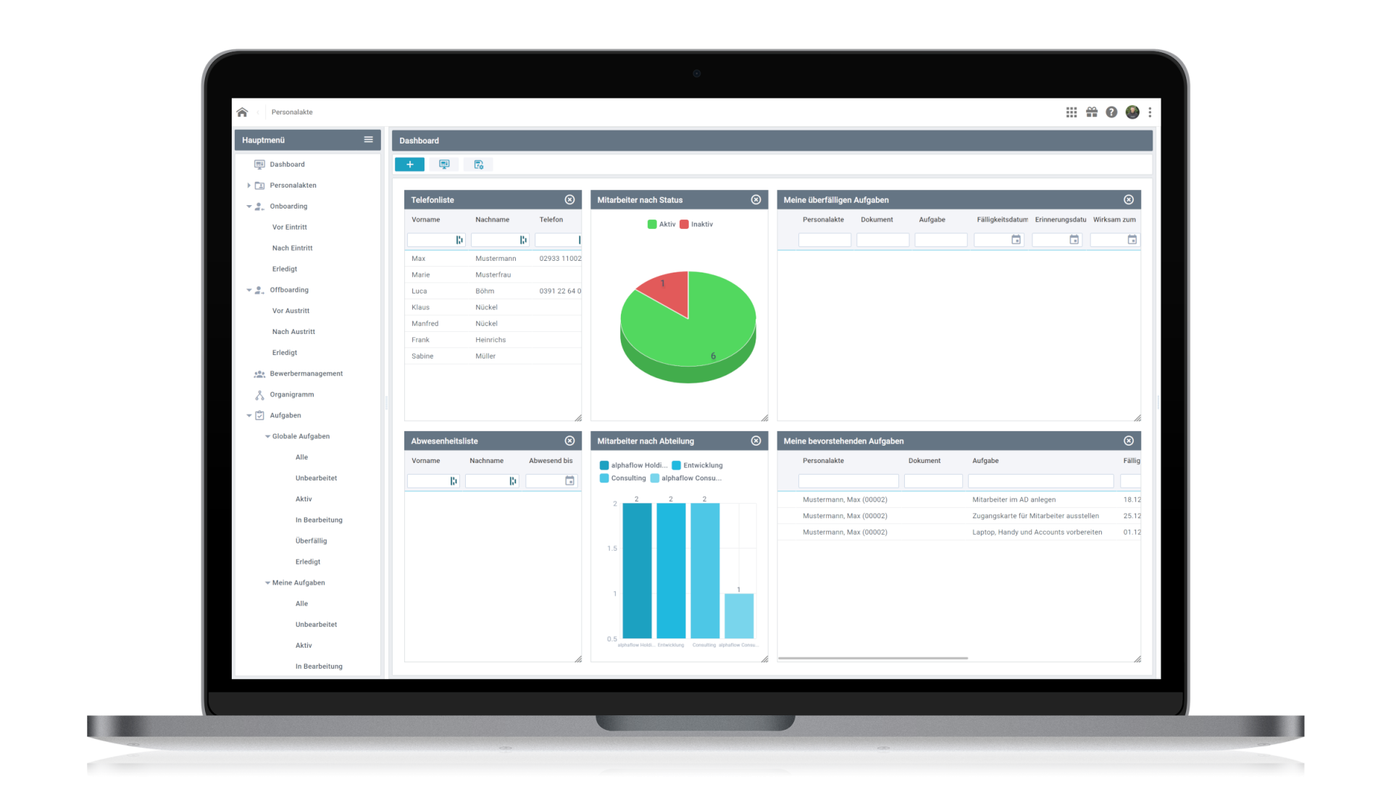
Task: Open Bewerbermanagement from the sidebar
Action: click(306, 373)
